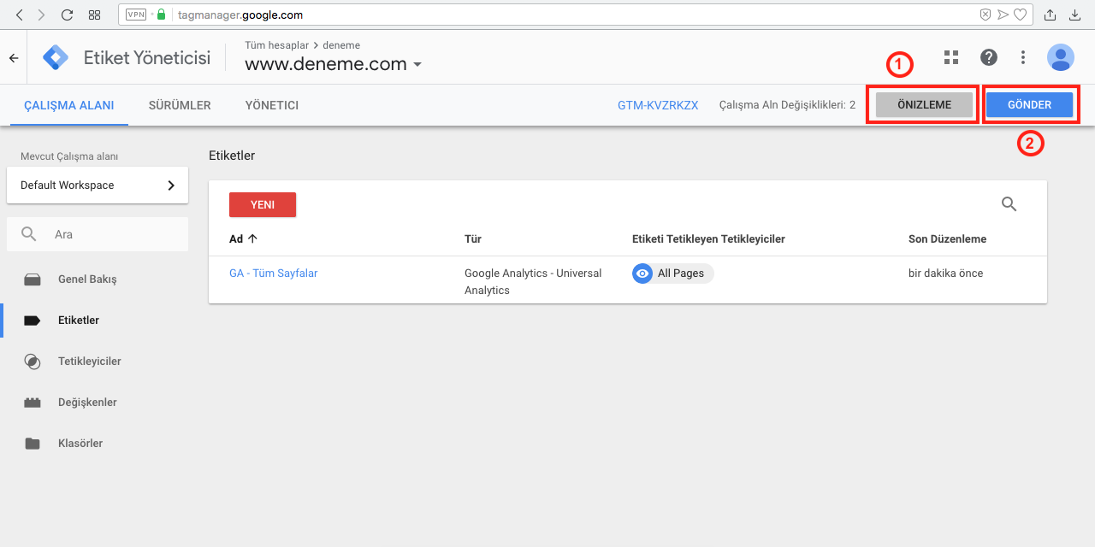Click Etiketi Tetikleyen Tetikleyiciler column header

tap(708, 239)
